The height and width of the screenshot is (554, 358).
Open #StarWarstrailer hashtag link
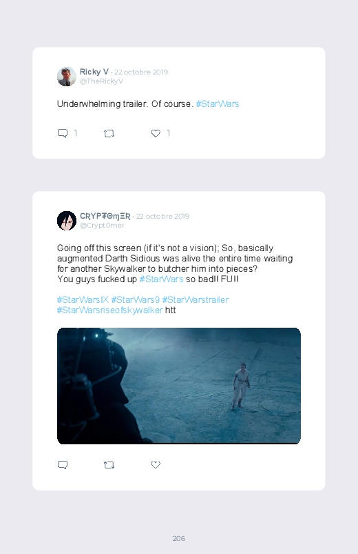coord(196,300)
